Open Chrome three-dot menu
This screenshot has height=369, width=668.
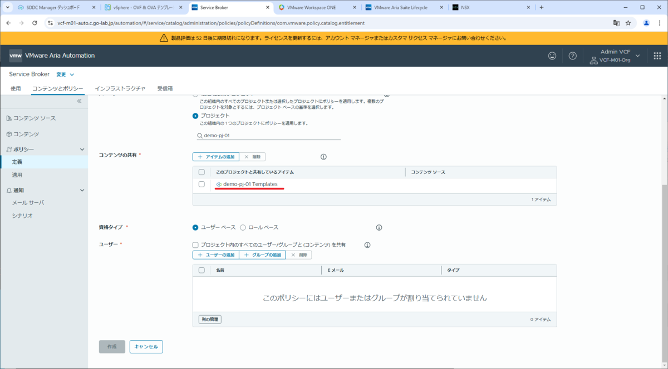pyautogui.click(x=659, y=23)
